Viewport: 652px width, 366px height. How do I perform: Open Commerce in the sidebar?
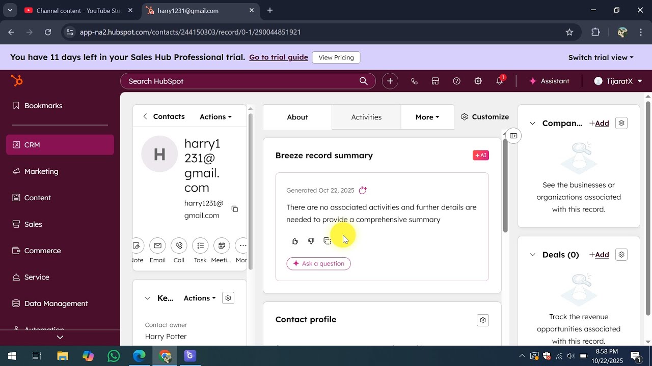click(x=60, y=251)
